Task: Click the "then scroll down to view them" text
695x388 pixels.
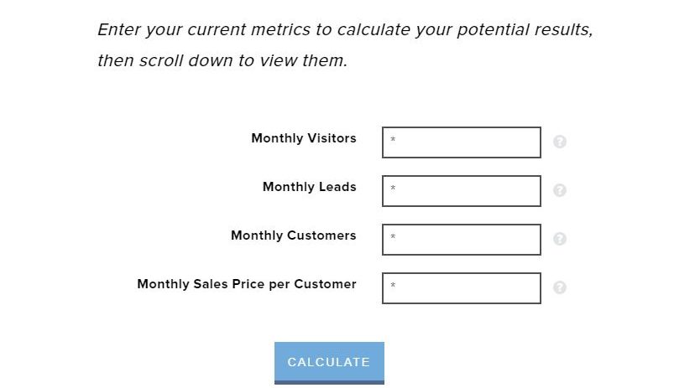Action: [222, 60]
